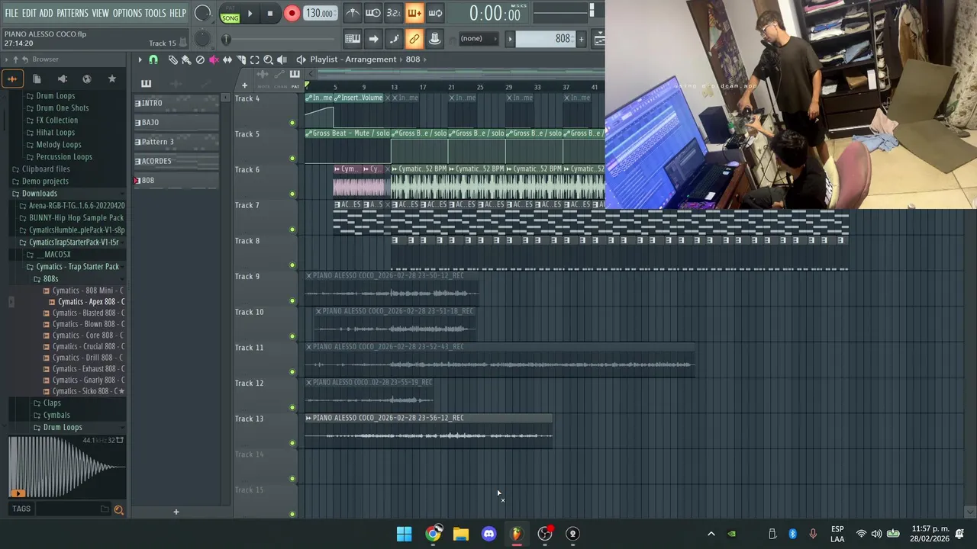
Task: Select the INTRO pattern in picker
Action: [x=176, y=103]
